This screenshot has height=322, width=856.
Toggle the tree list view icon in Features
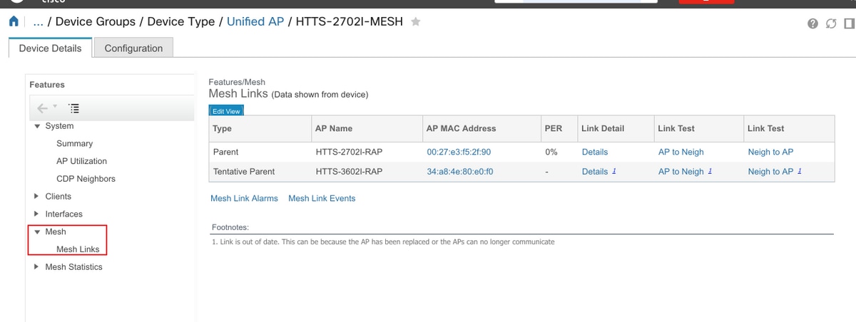pos(73,108)
